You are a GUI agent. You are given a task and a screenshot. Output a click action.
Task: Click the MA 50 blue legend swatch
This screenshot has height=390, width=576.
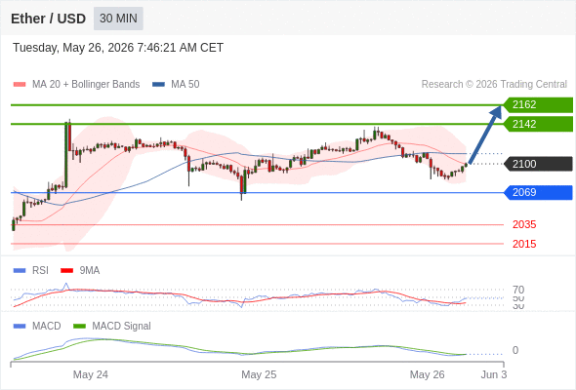click(158, 85)
